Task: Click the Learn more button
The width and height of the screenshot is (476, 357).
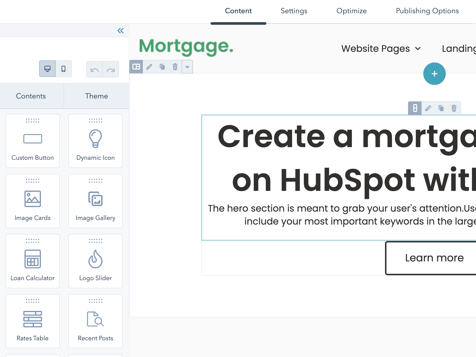Action: (x=434, y=258)
